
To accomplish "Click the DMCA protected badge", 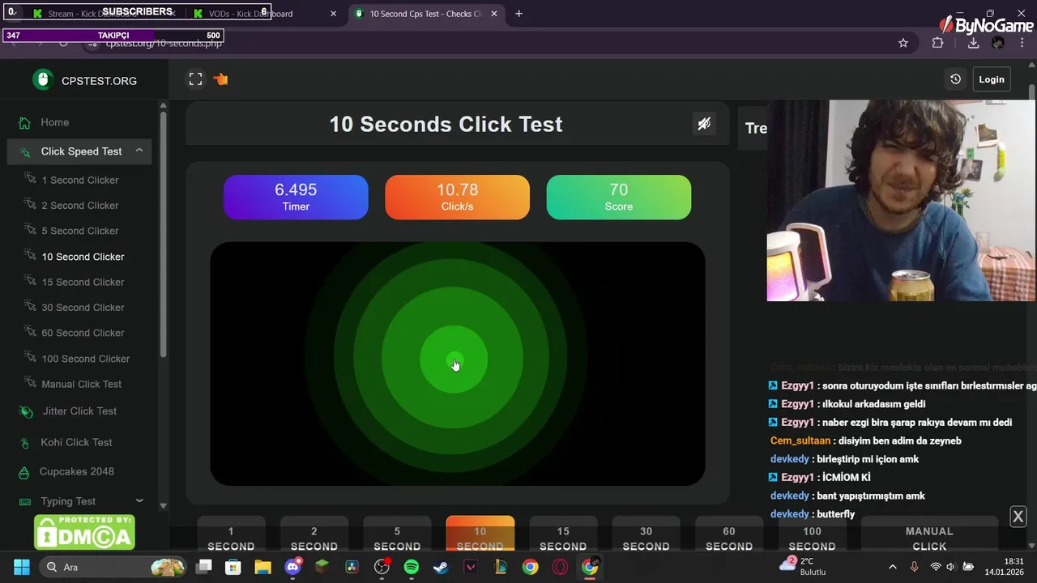I will tap(84, 532).
